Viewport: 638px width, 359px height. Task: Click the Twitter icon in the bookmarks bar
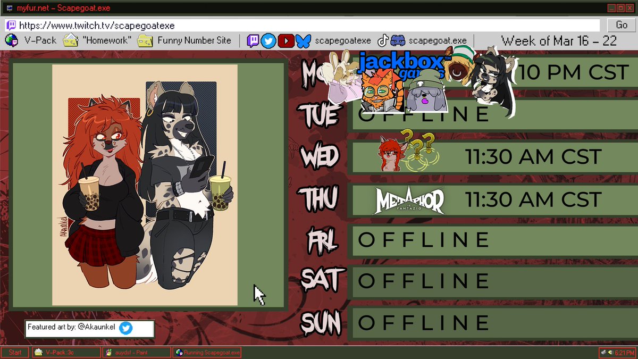pyautogui.click(x=269, y=40)
